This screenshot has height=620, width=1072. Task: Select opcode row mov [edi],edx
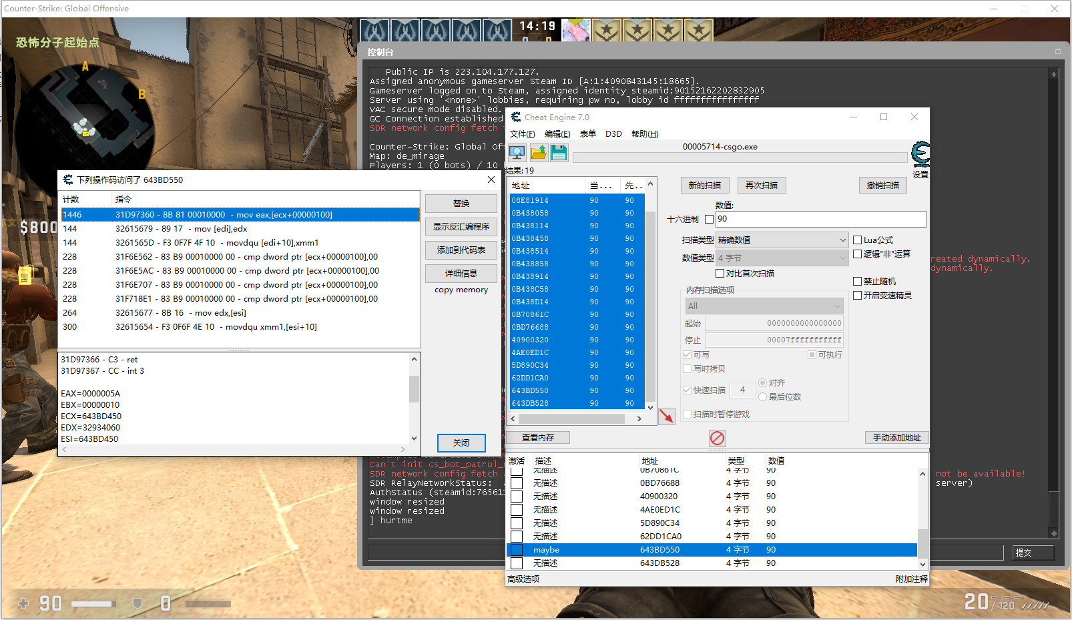(x=240, y=228)
